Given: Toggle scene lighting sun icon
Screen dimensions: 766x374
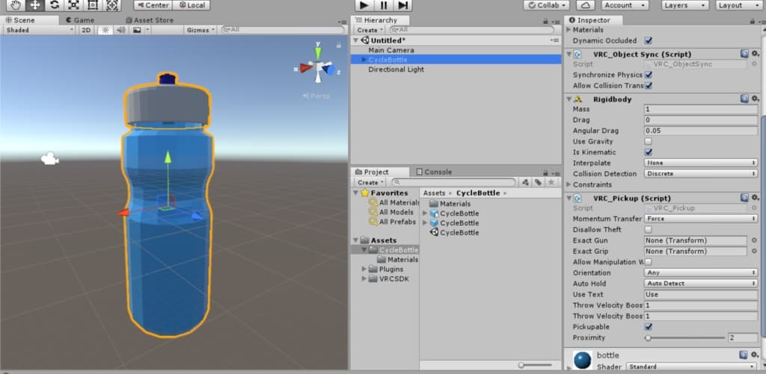Looking at the screenshot, I should pos(105,30).
